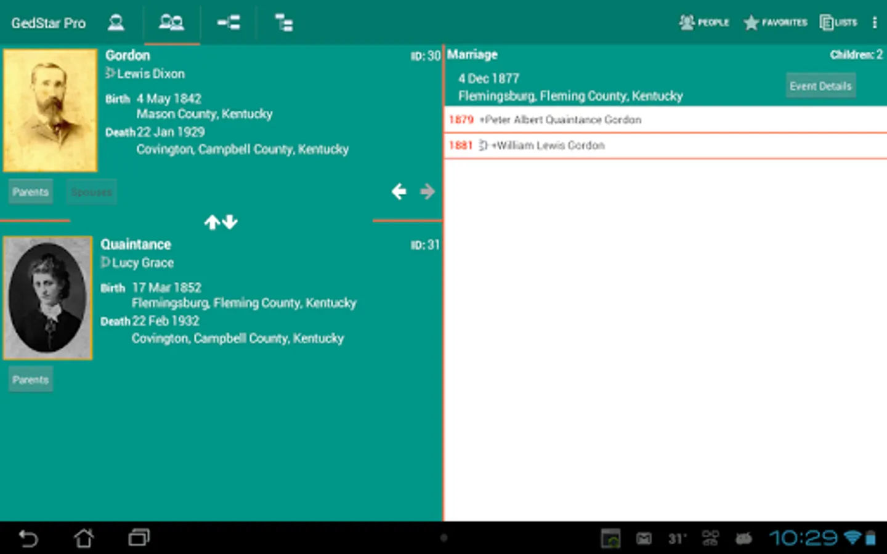View Lewis Dixon Gordon's portrait photo
887x554 pixels.
50,110
